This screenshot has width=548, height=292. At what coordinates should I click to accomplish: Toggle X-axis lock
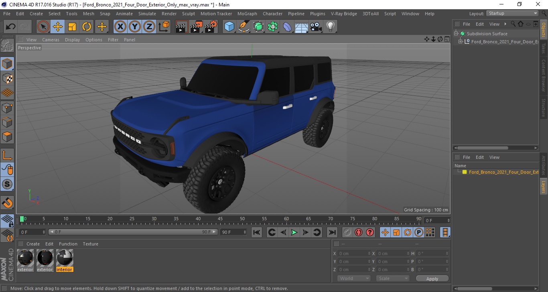120,27
